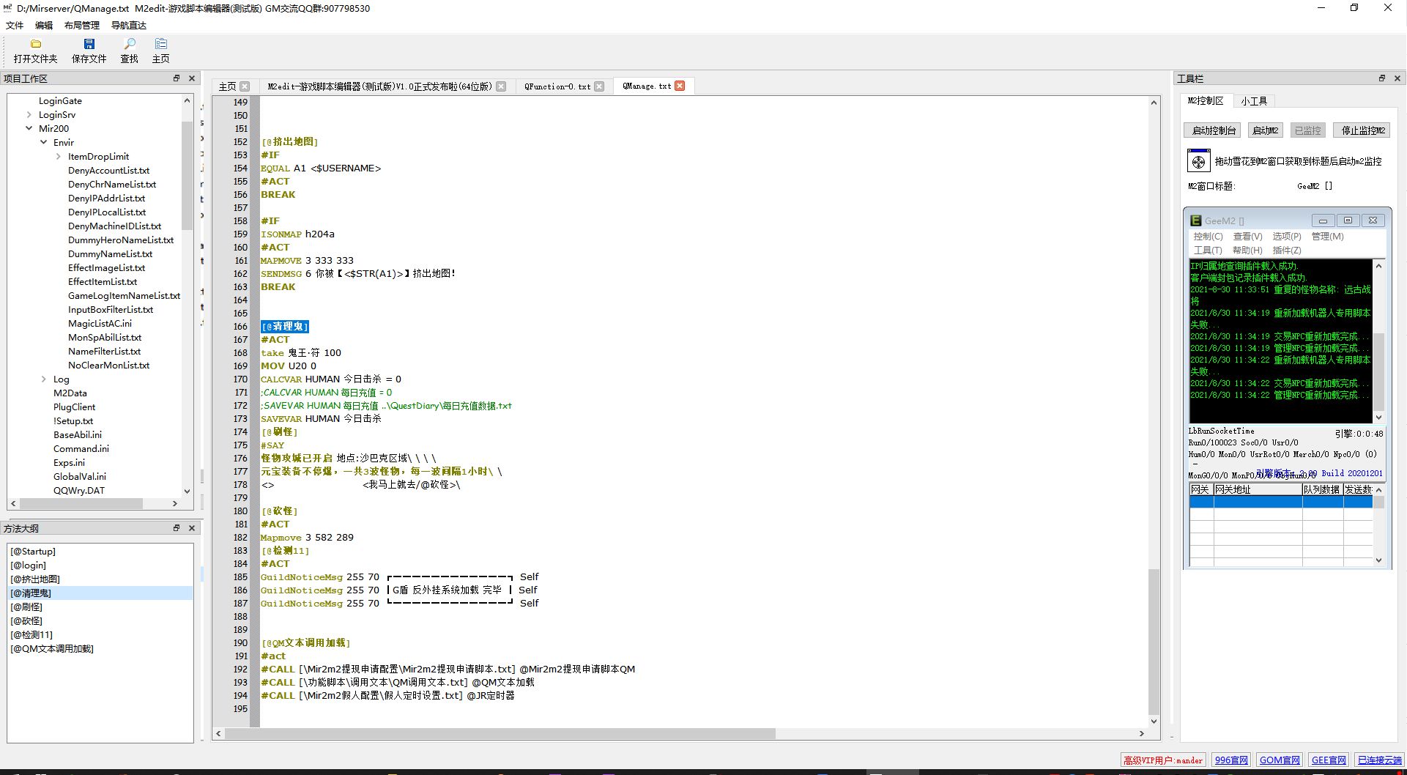
Task: Click the 启动控制台 button
Action: pos(1214,130)
